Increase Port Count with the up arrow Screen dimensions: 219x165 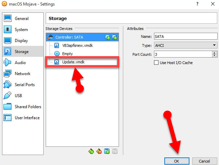coord(215,53)
